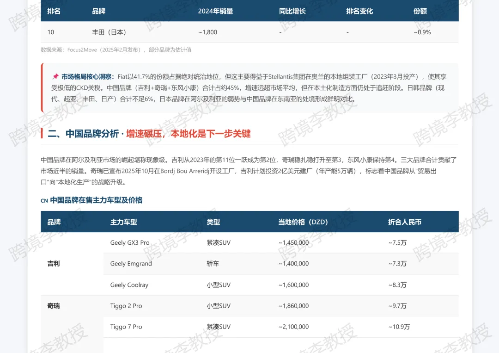The width and height of the screenshot is (499, 353).
Task: Click the Tiggo 7 Pro model cell
Action: pos(126,327)
